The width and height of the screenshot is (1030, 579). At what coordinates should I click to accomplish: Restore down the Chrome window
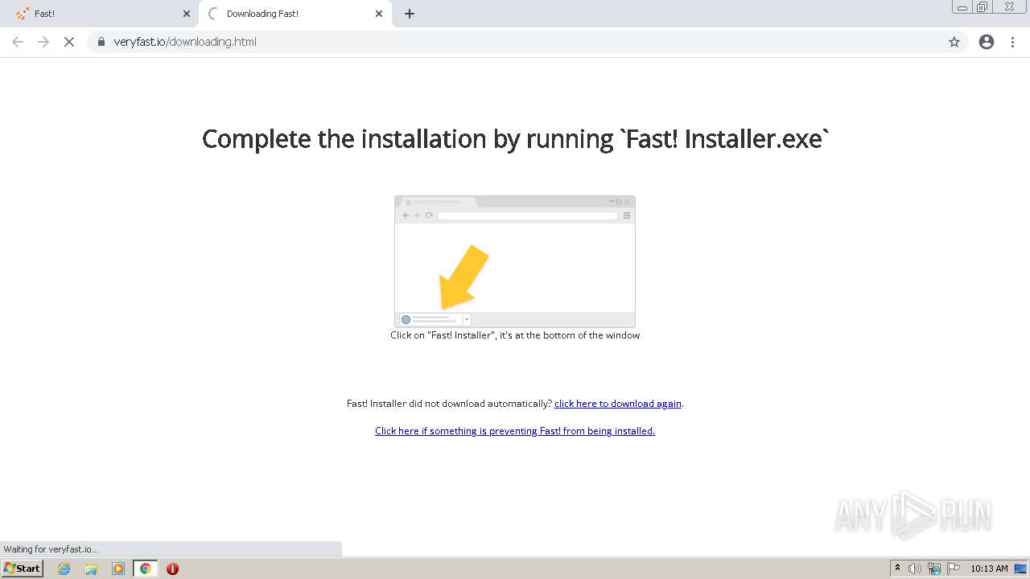pos(983,7)
